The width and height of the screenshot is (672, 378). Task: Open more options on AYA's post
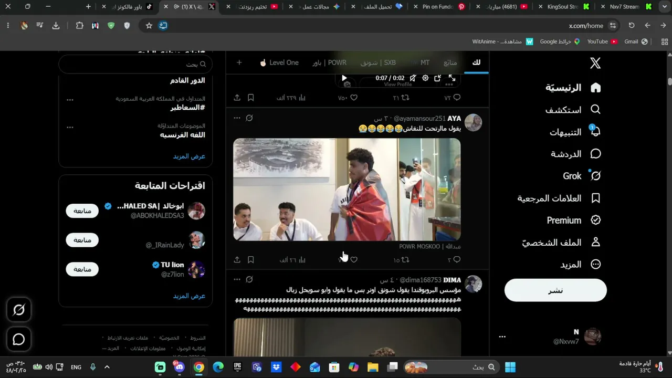coord(237,118)
